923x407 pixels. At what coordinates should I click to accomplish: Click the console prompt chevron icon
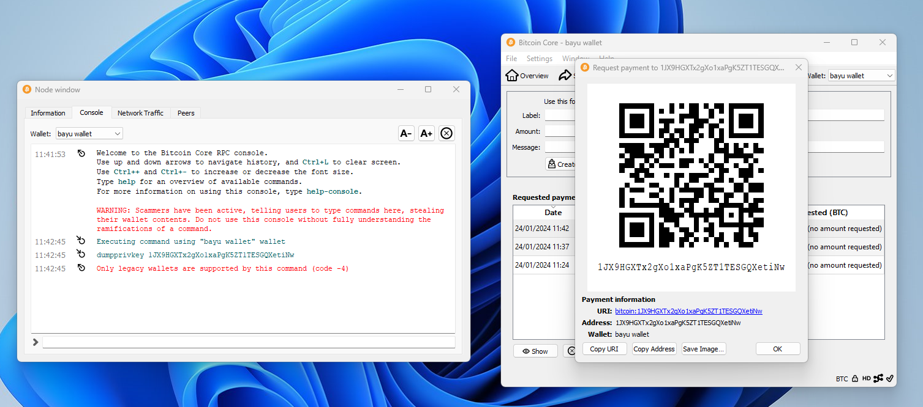tap(36, 342)
